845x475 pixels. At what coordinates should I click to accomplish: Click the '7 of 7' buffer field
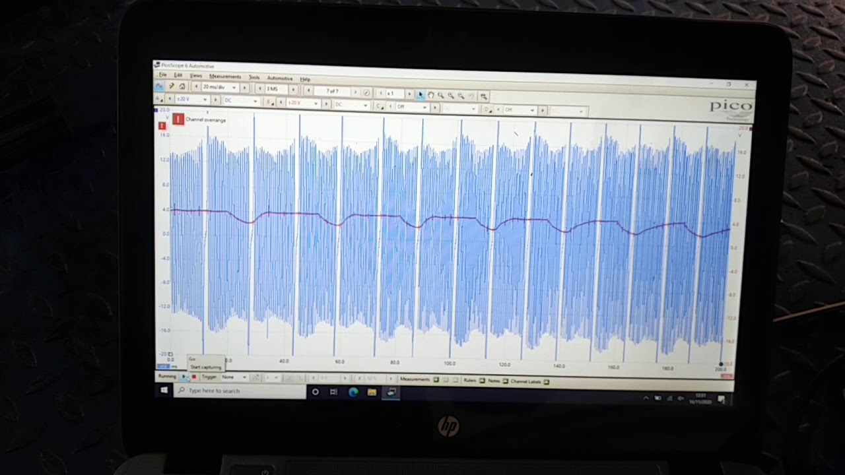(332, 90)
